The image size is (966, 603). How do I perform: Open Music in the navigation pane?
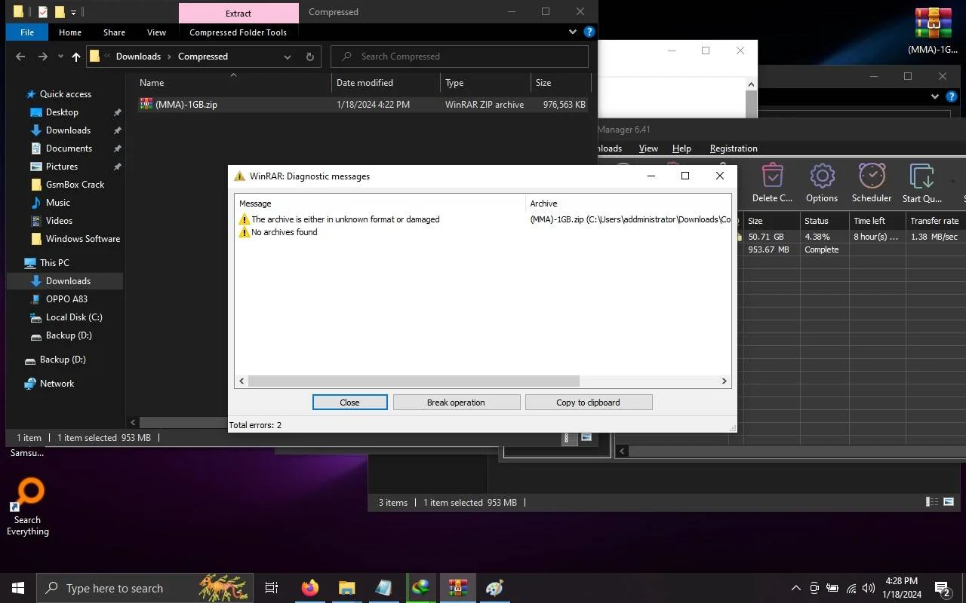click(x=58, y=203)
